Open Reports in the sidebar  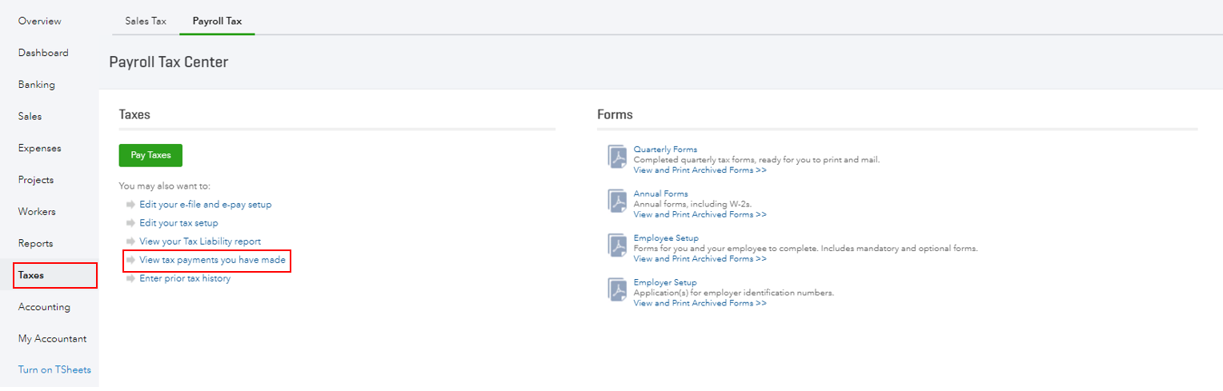35,243
